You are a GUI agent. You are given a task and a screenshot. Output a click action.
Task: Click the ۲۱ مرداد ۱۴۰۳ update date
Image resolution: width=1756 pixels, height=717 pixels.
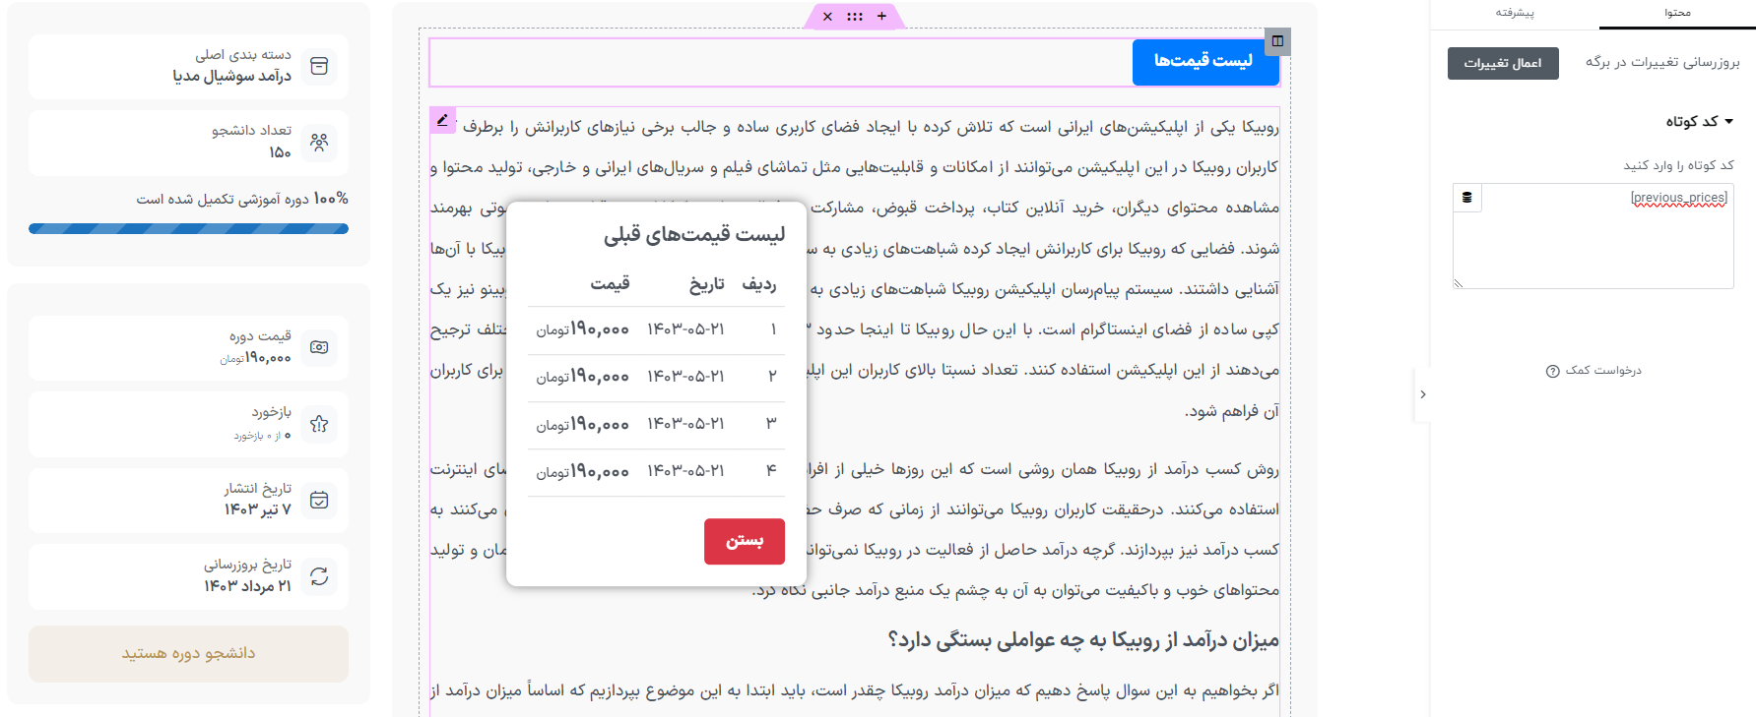click(248, 586)
